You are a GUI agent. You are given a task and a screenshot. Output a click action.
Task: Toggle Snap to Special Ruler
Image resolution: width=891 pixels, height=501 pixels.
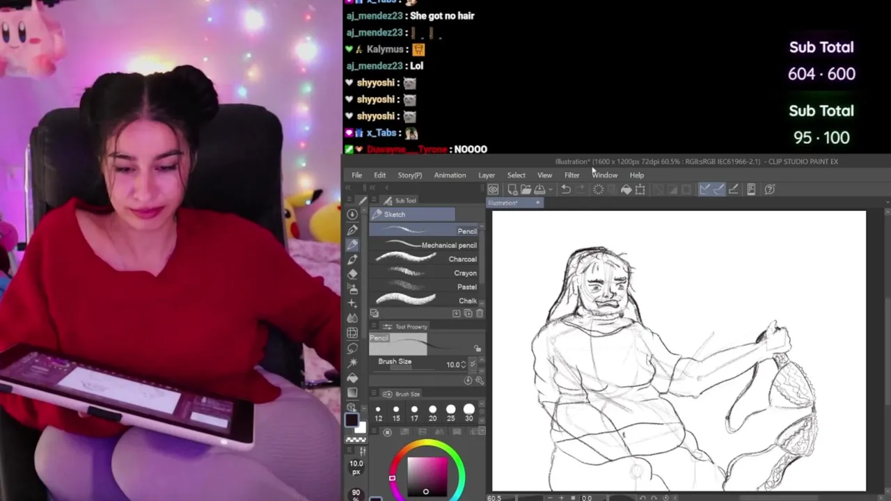[x=719, y=189]
